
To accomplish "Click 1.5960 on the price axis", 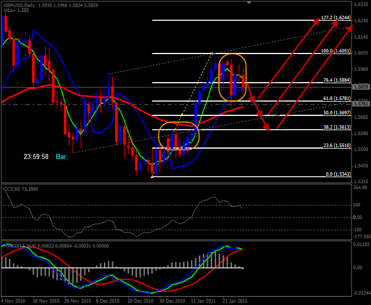I will (362, 70).
